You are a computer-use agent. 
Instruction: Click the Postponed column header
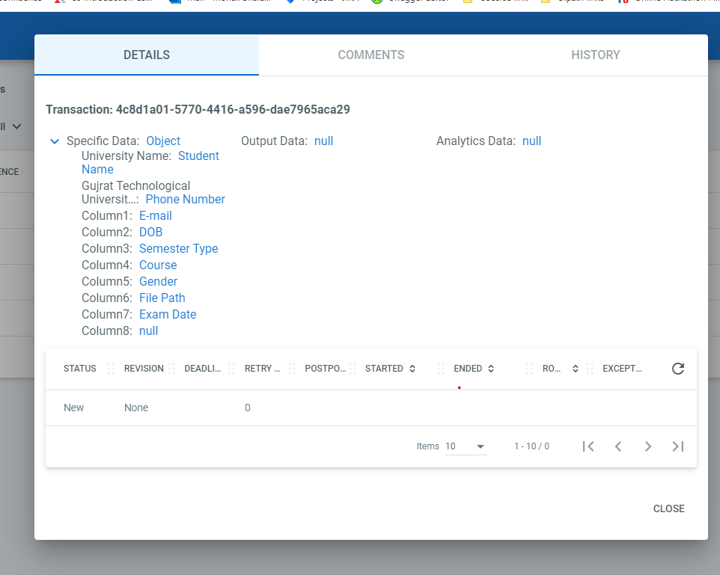coord(325,369)
